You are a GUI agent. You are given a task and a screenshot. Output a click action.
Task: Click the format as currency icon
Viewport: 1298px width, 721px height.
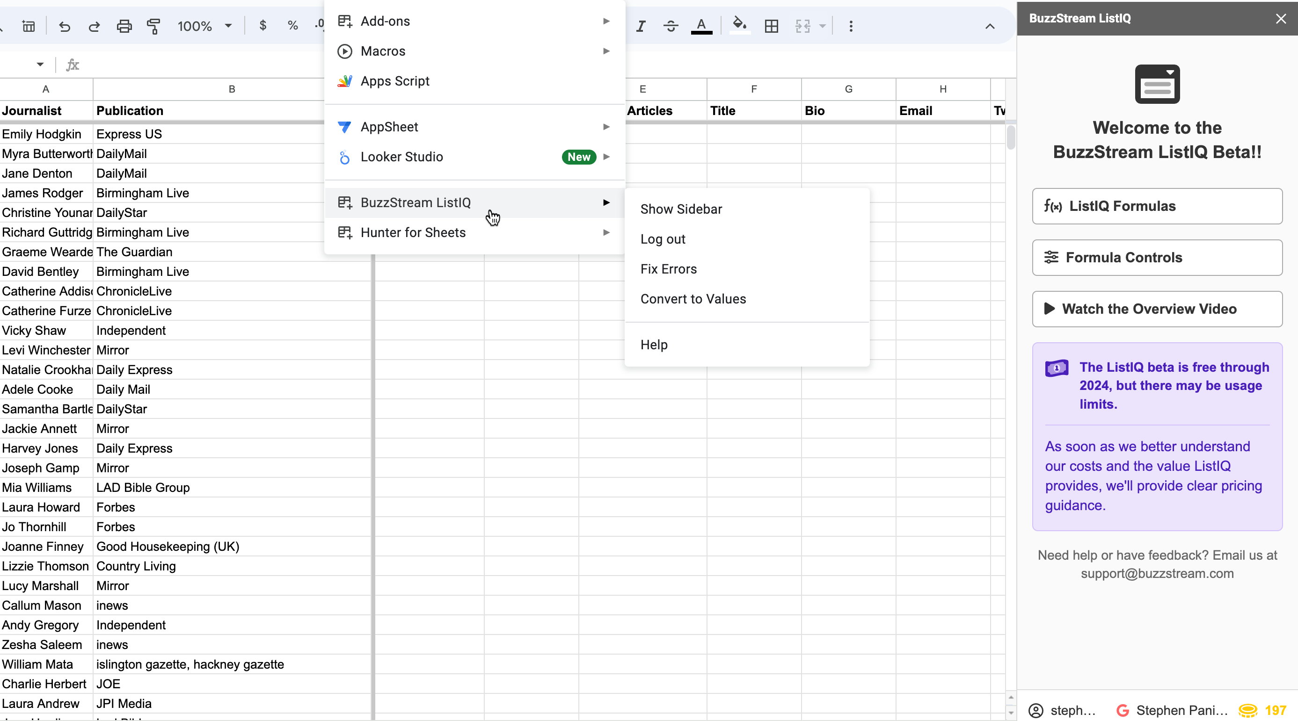(x=263, y=26)
